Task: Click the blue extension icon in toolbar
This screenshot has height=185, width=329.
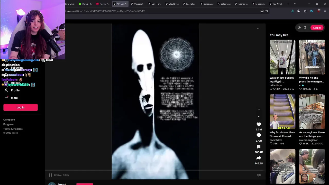Action: tap(312, 11)
